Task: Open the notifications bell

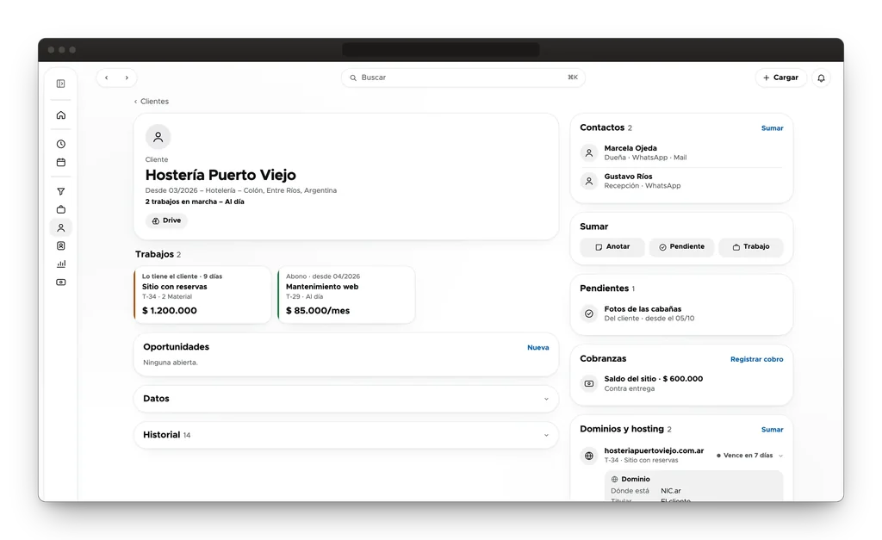Action: click(x=821, y=78)
